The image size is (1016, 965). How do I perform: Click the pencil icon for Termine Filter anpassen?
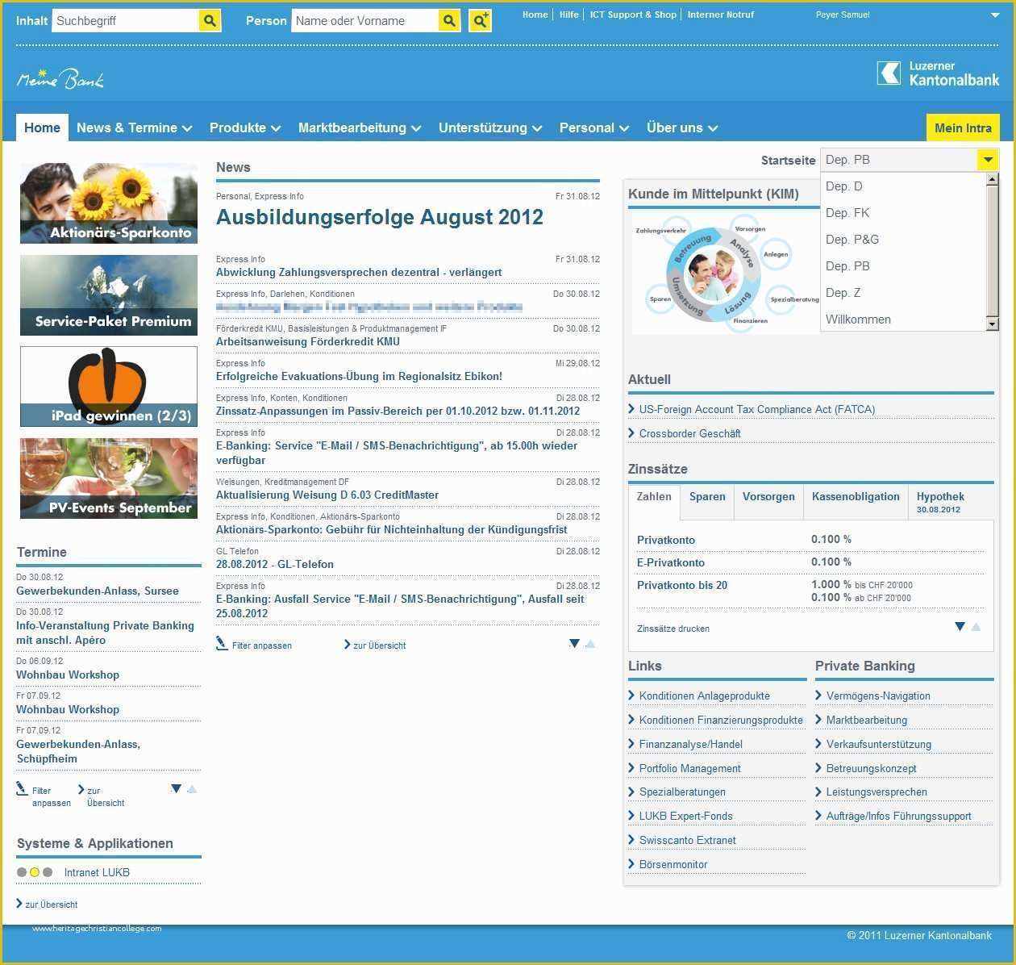click(x=22, y=788)
